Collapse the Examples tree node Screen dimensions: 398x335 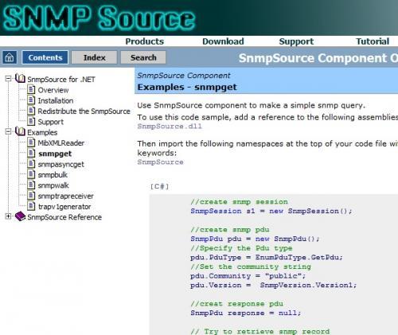[x=8, y=131]
